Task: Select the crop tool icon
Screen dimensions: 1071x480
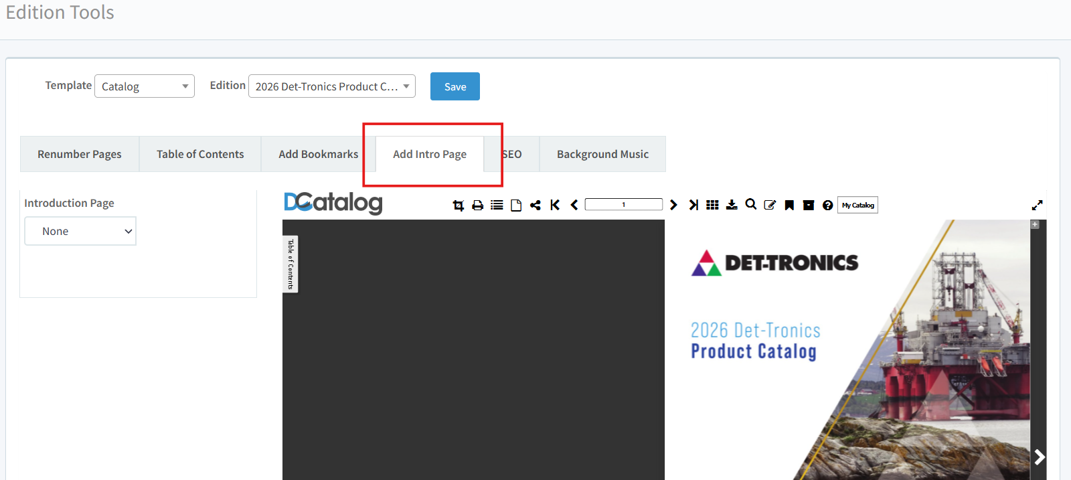Action: click(459, 206)
